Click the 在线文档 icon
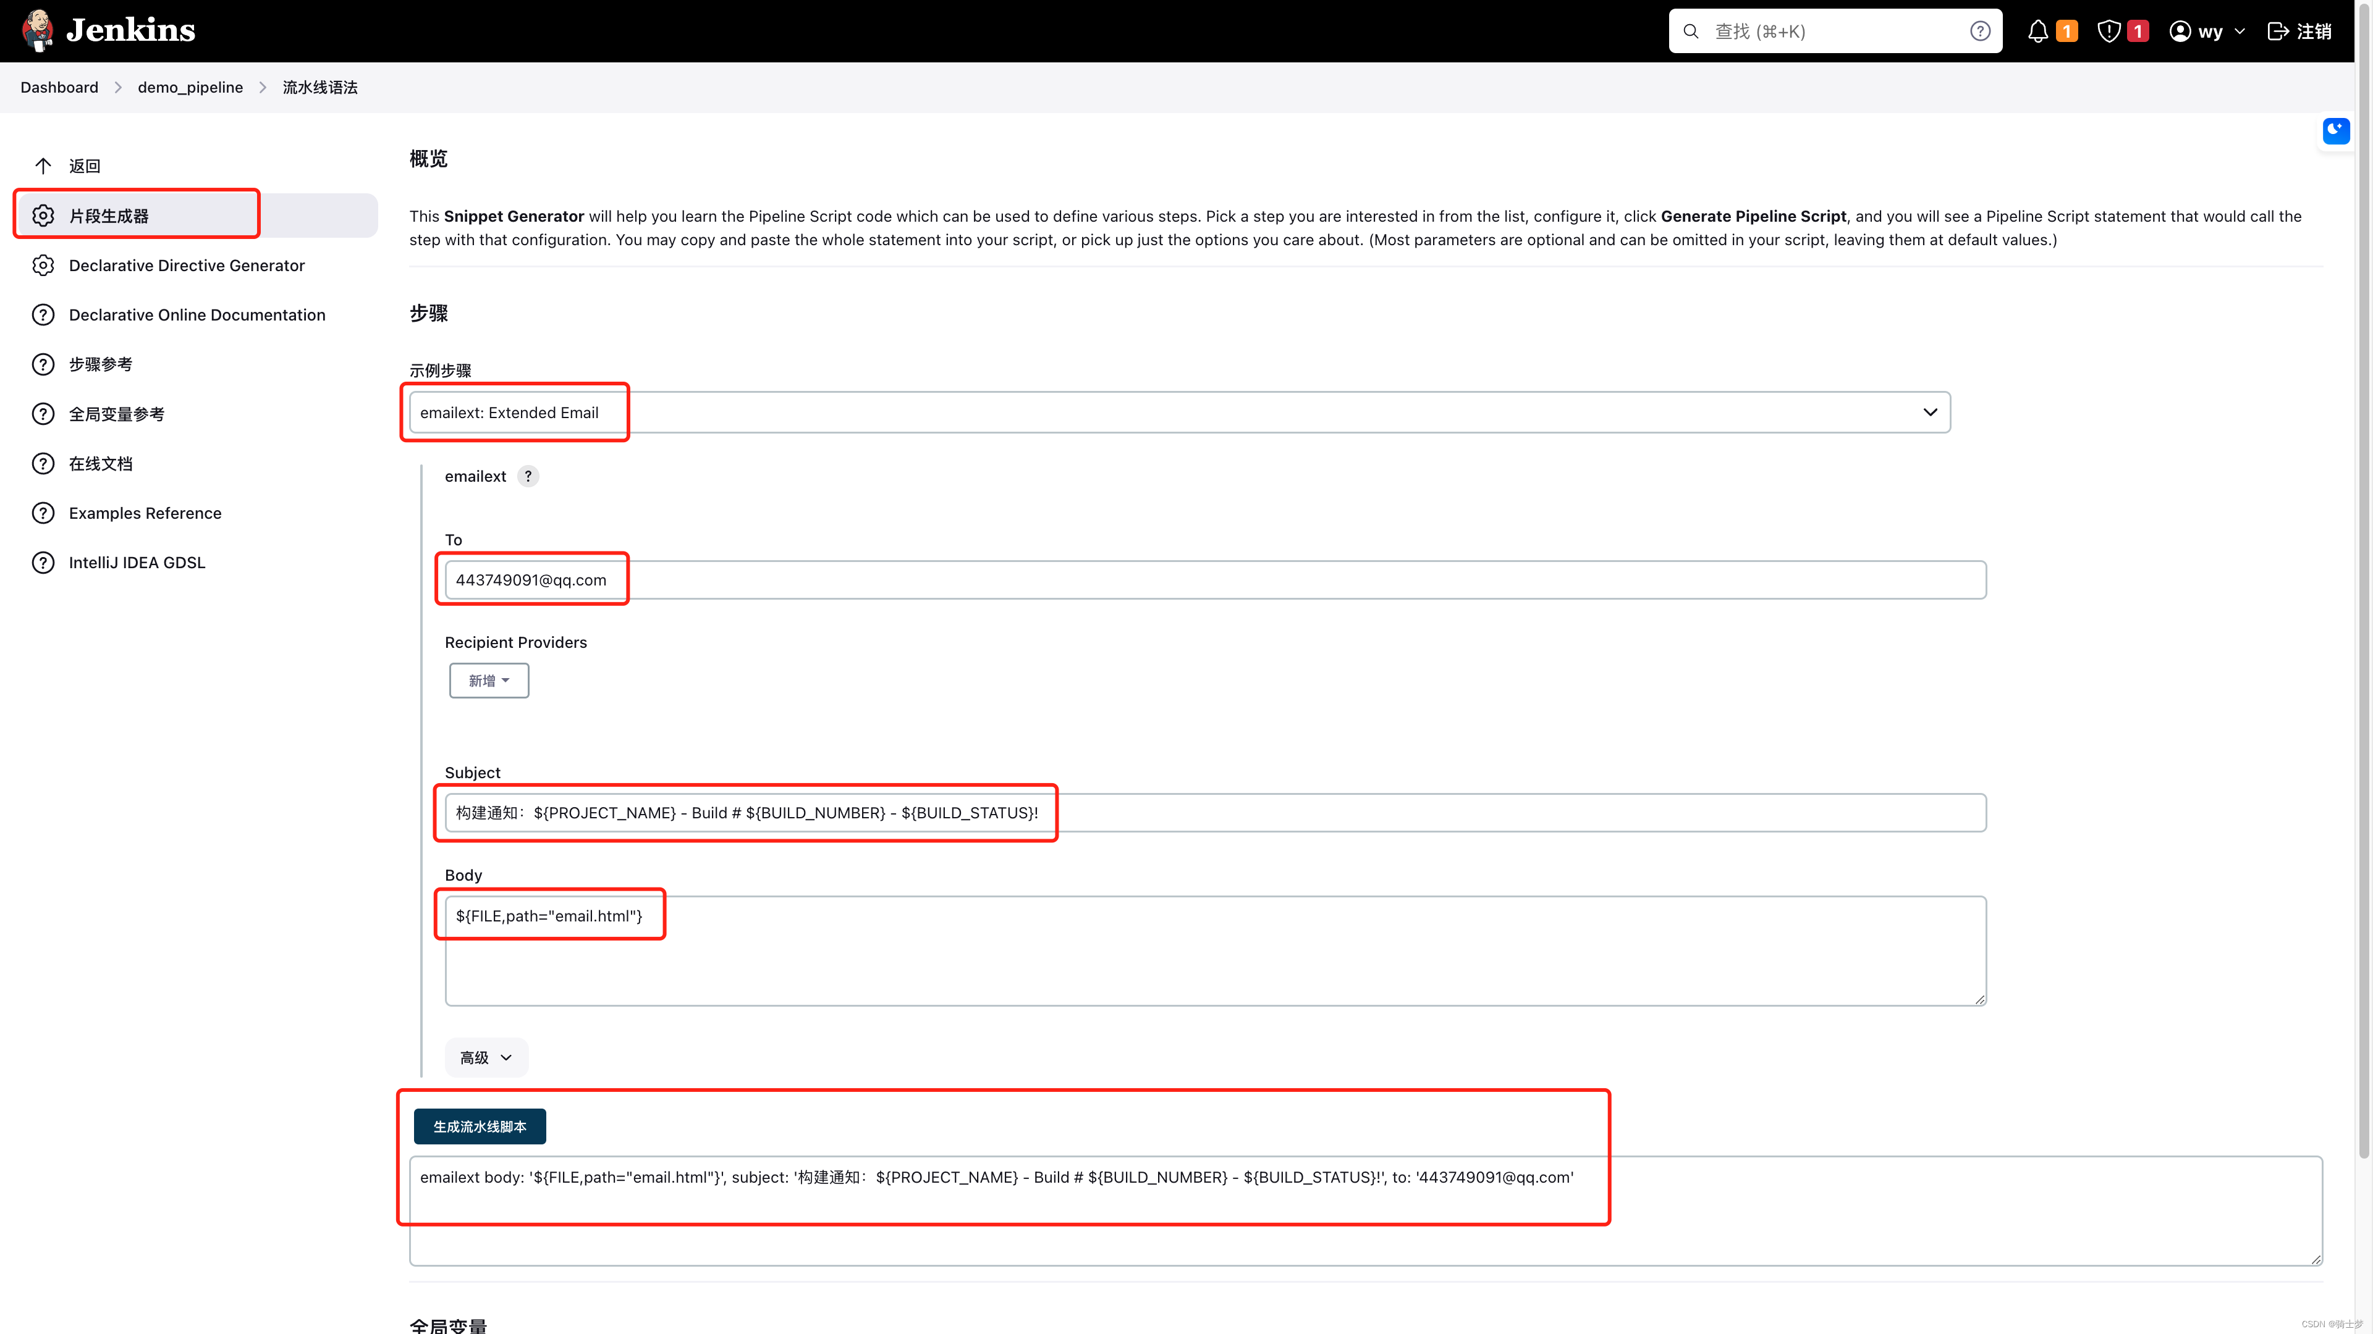This screenshot has height=1334, width=2373. (43, 463)
